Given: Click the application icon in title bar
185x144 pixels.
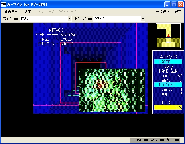Looking at the screenshot, I should 4,4.
